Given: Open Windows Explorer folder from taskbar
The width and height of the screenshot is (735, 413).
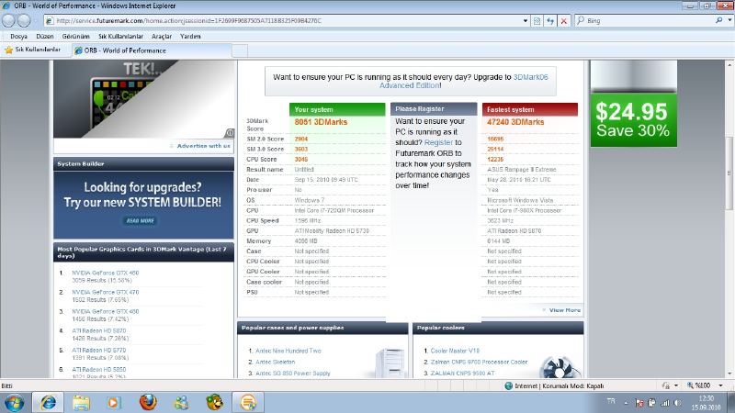Looking at the screenshot, I should tap(81, 403).
